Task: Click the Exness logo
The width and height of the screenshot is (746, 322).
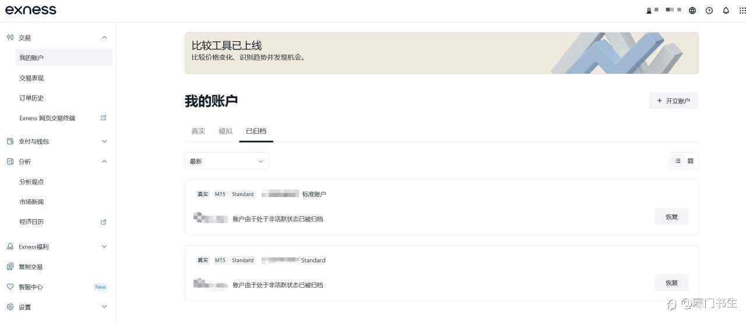Action: coord(31,10)
